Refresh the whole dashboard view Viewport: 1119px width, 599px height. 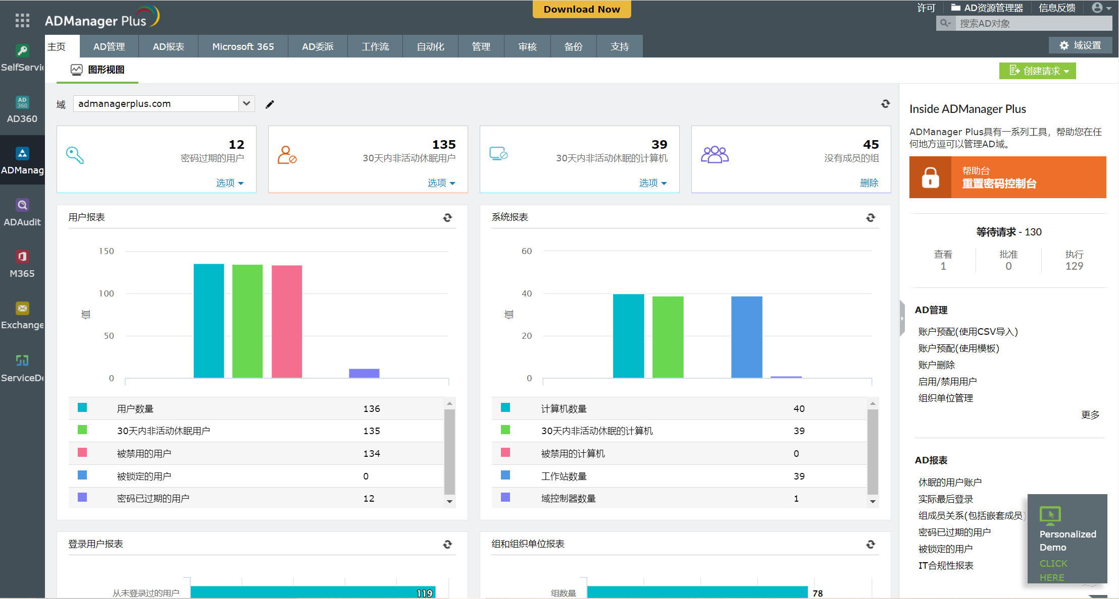point(885,104)
